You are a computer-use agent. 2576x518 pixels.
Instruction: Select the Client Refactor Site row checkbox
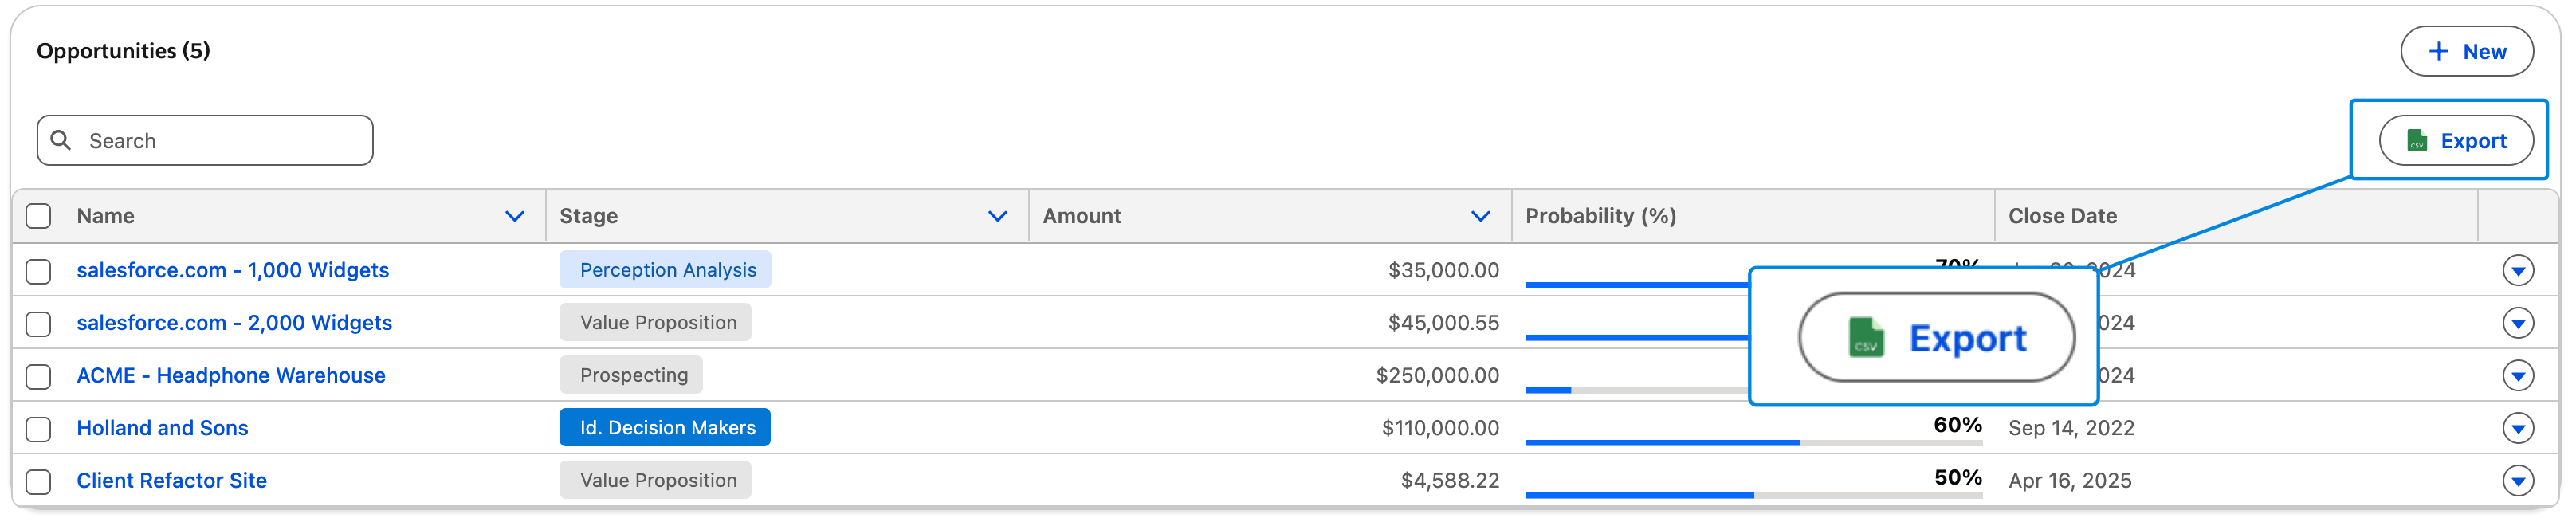pos(39,482)
